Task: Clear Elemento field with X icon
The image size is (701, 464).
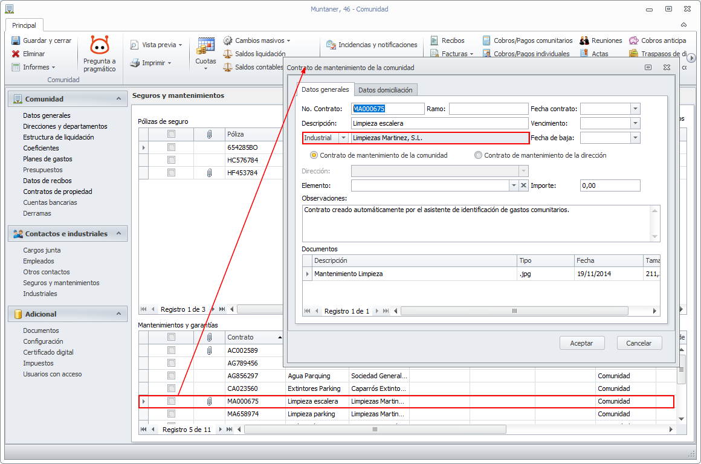Action: click(523, 185)
